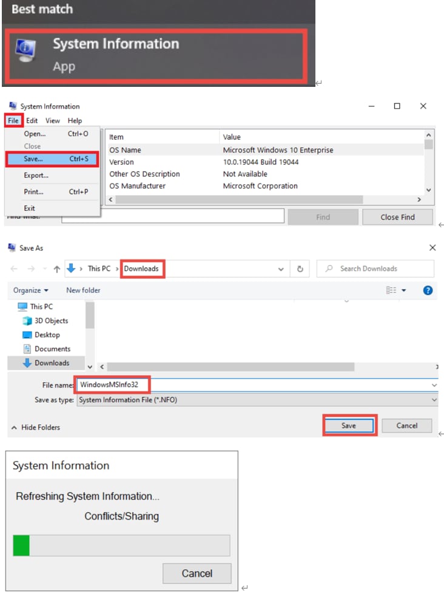Click the Up one level arrow

point(56,269)
